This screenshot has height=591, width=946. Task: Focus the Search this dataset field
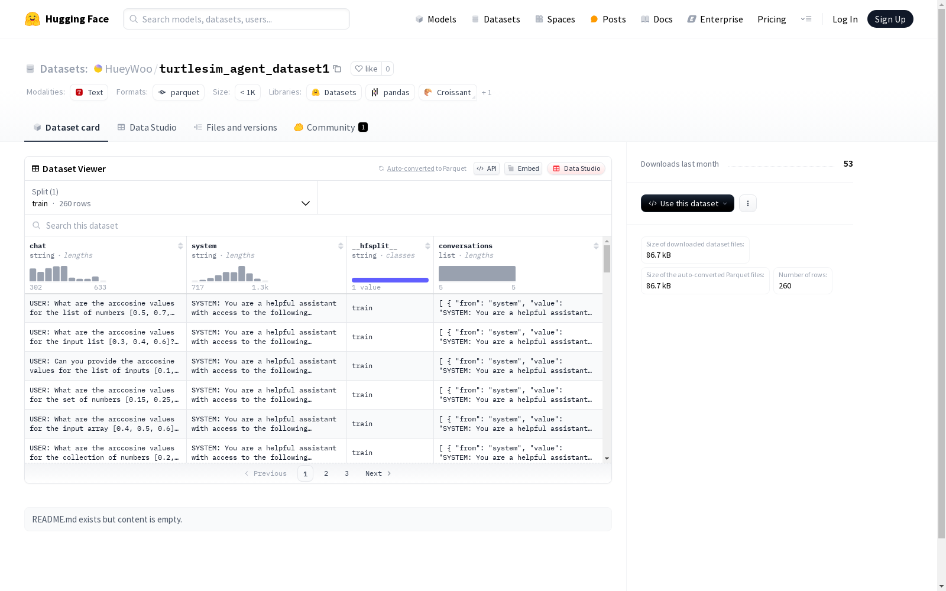(x=318, y=225)
